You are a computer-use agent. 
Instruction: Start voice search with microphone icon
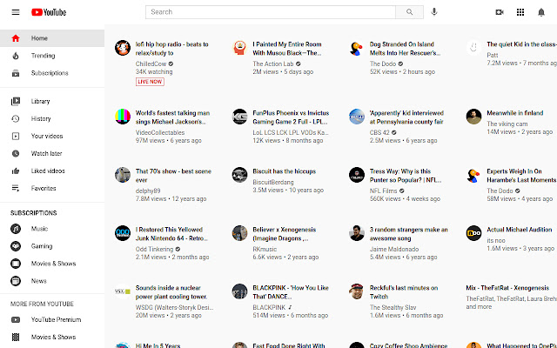coord(433,12)
